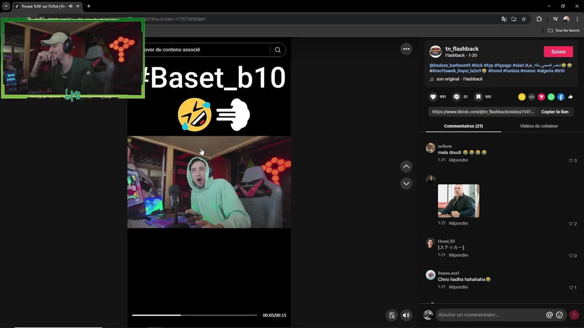Image resolution: width=584 pixels, height=328 pixels.
Task: Send to friends via red paper plane
Action: pos(542,97)
